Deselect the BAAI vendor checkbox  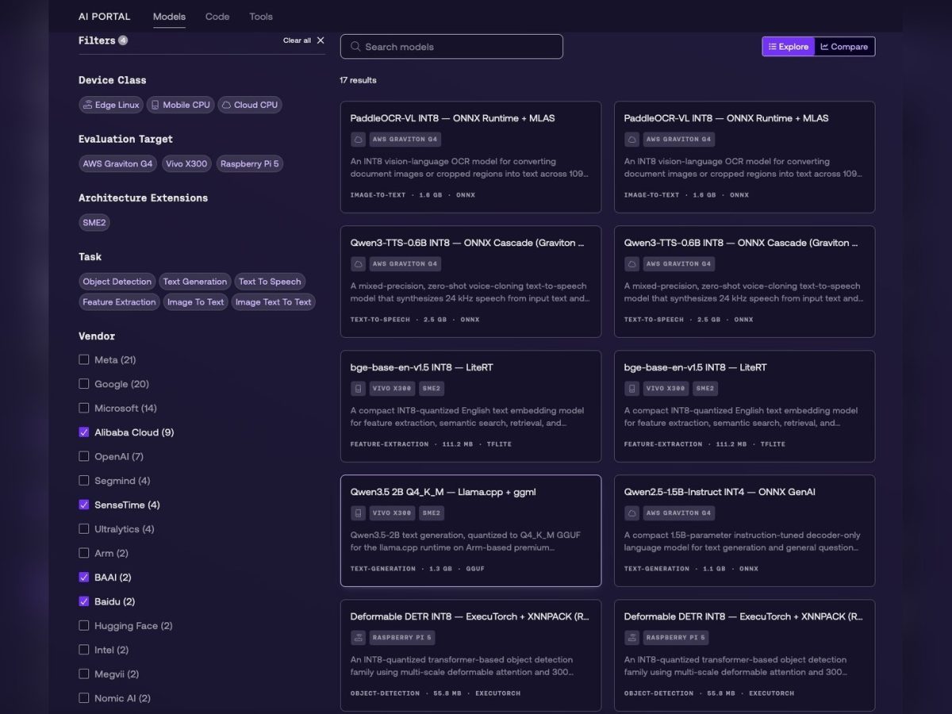(x=84, y=578)
